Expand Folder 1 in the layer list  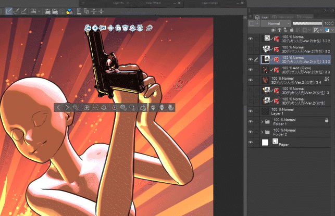tap(262, 121)
